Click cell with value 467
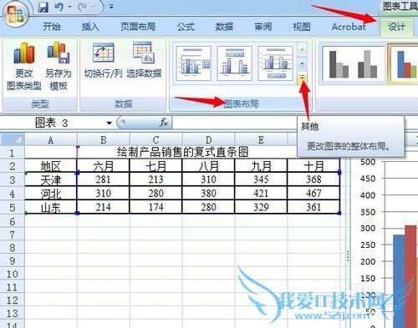The image size is (418, 328). [313, 194]
